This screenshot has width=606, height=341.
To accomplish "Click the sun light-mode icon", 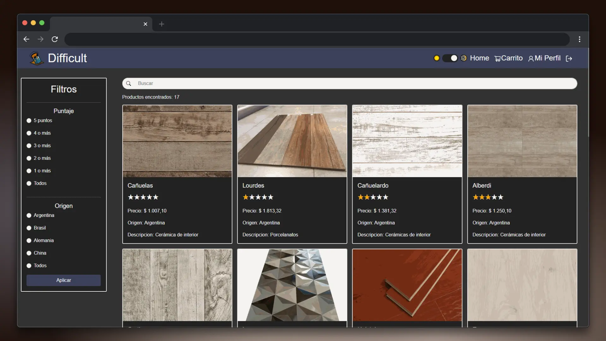I will point(437,58).
